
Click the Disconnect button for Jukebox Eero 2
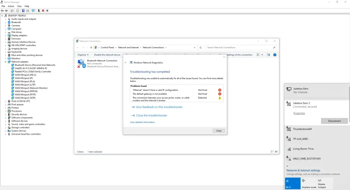pos(334,121)
